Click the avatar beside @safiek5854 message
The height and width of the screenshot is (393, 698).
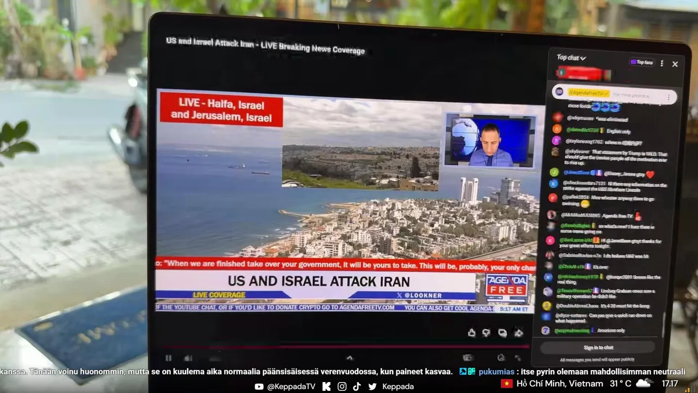click(553, 198)
